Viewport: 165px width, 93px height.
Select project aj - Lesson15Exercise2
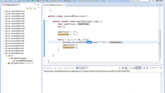[x=16, y=33]
